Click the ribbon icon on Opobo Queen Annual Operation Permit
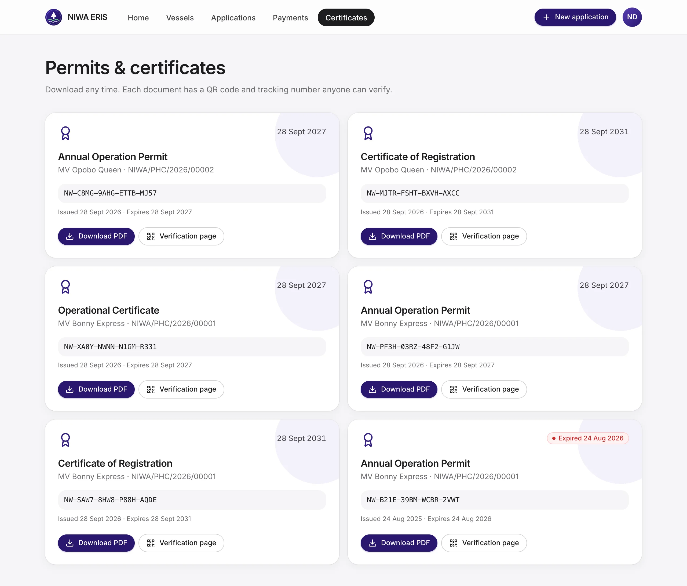This screenshot has height=586, width=687. pyautogui.click(x=65, y=133)
